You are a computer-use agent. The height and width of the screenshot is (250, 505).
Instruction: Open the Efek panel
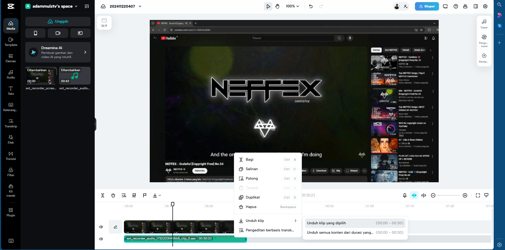(11, 139)
